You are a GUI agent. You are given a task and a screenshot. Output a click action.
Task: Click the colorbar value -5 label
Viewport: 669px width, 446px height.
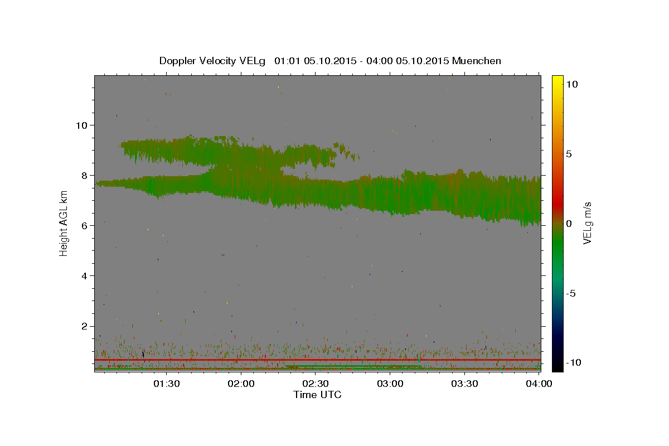coord(570,293)
